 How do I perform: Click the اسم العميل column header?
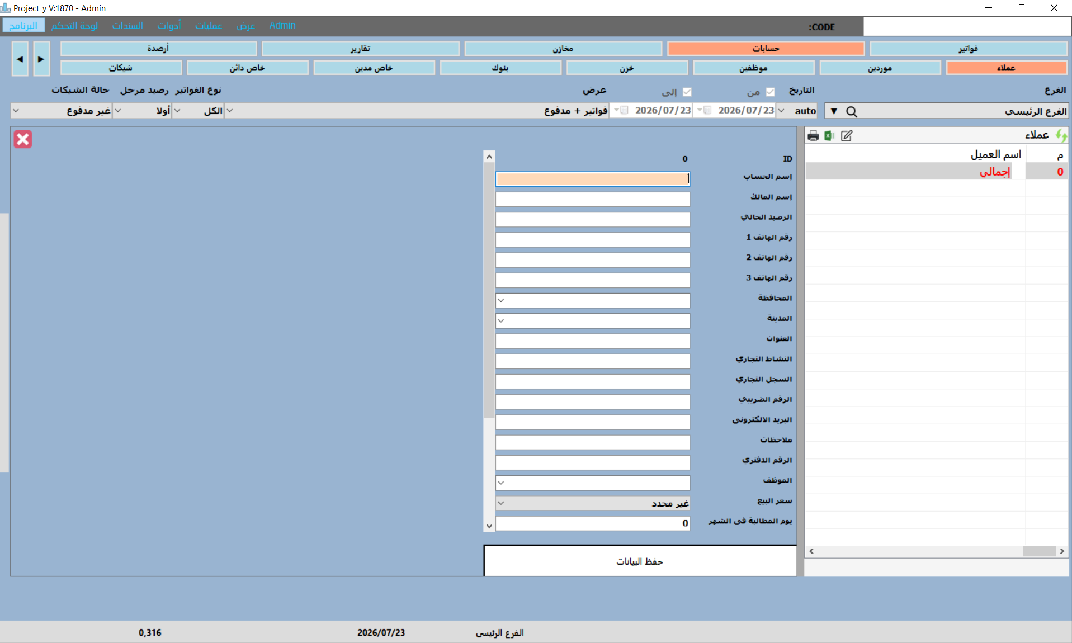tap(996, 154)
